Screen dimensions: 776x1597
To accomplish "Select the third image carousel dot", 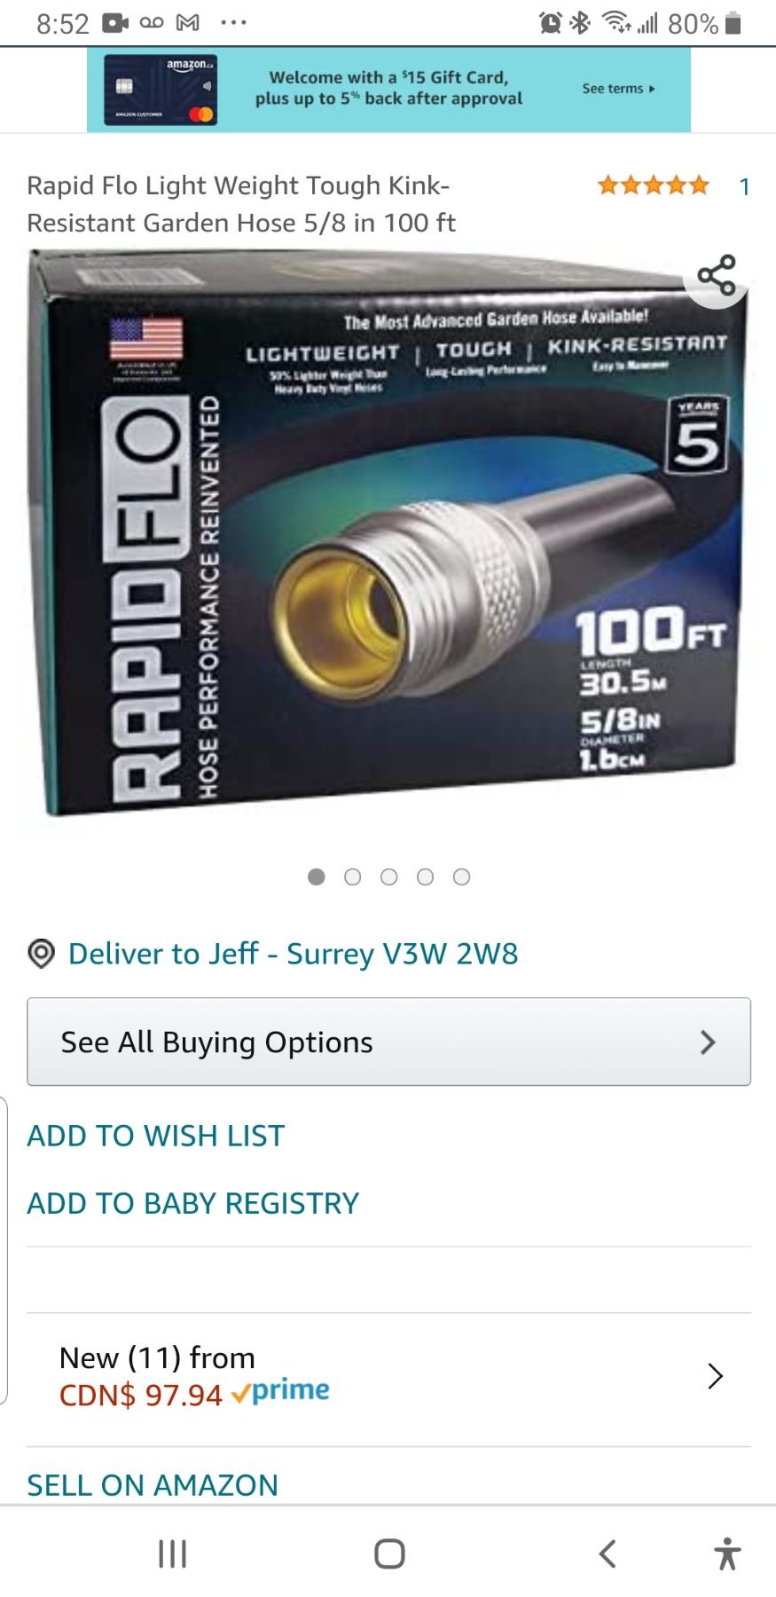I will (x=388, y=877).
